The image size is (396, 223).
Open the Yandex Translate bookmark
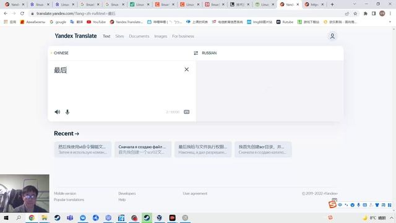click(126, 22)
